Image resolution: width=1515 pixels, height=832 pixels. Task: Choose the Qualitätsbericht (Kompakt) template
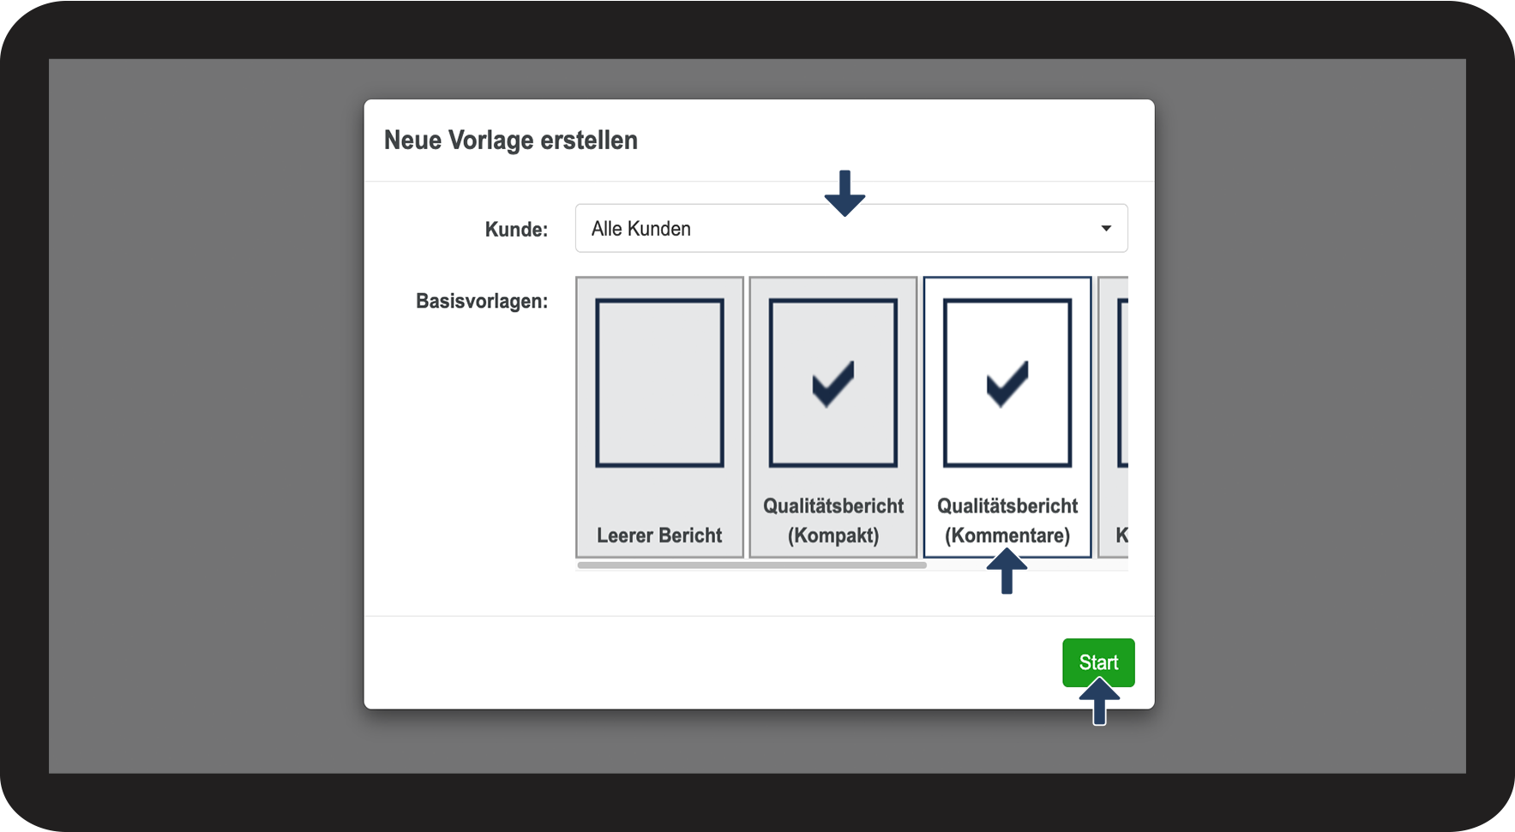point(833,417)
